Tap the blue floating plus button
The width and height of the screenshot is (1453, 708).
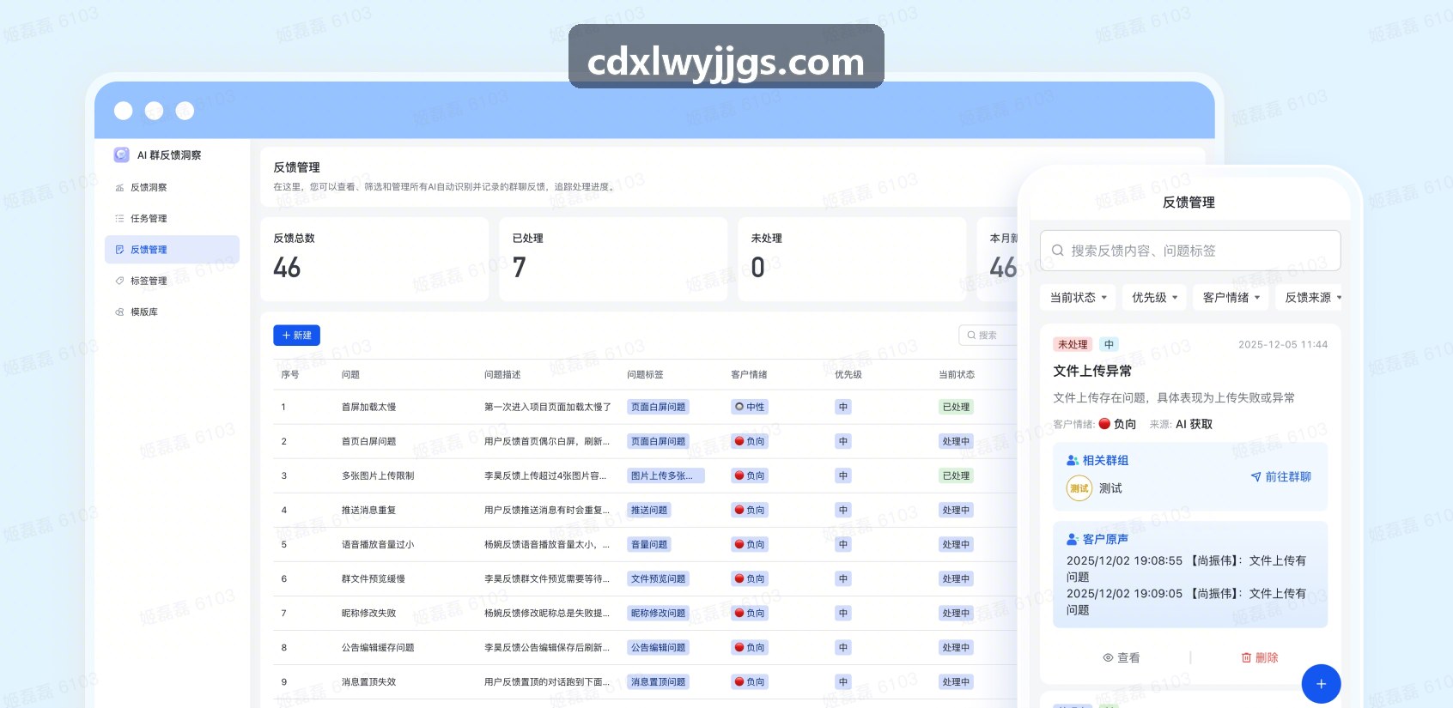click(1321, 684)
